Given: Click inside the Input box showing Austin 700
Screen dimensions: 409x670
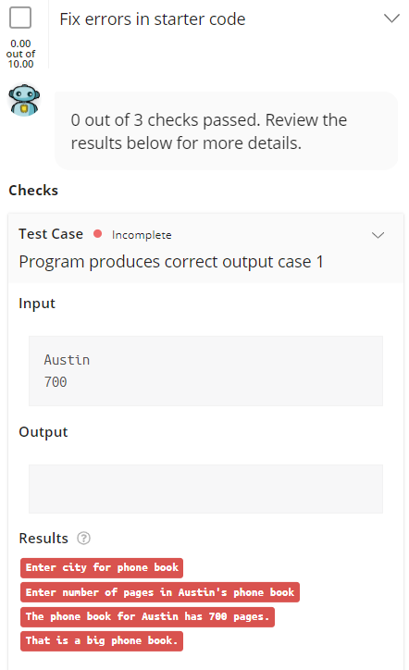Looking at the screenshot, I should pos(205,371).
